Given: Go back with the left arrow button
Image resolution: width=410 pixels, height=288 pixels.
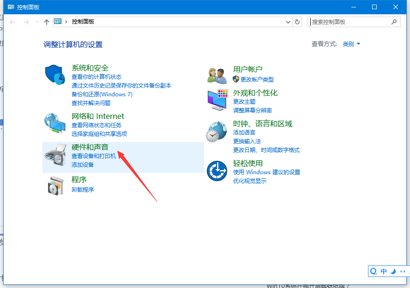Looking at the screenshot, I should coord(12,22).
